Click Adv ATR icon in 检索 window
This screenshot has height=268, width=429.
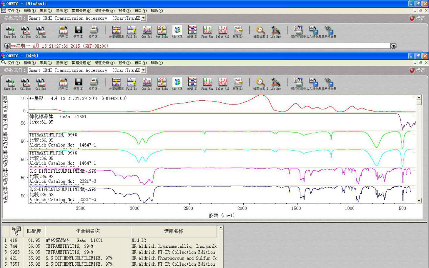click(x=177, y=83)
